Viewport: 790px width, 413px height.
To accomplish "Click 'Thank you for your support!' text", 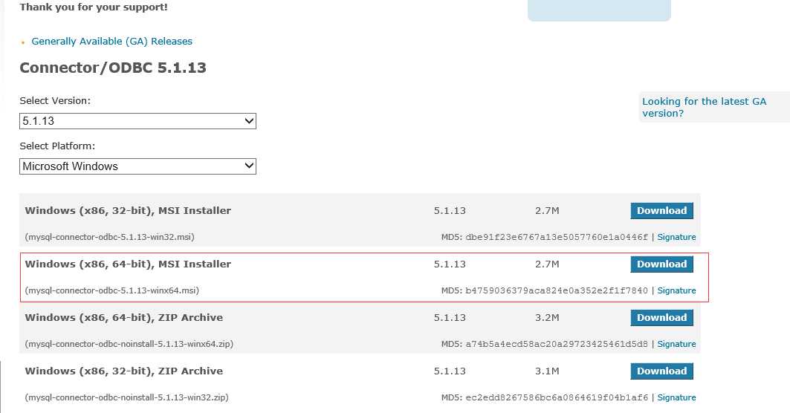I will tap(94, 7).
